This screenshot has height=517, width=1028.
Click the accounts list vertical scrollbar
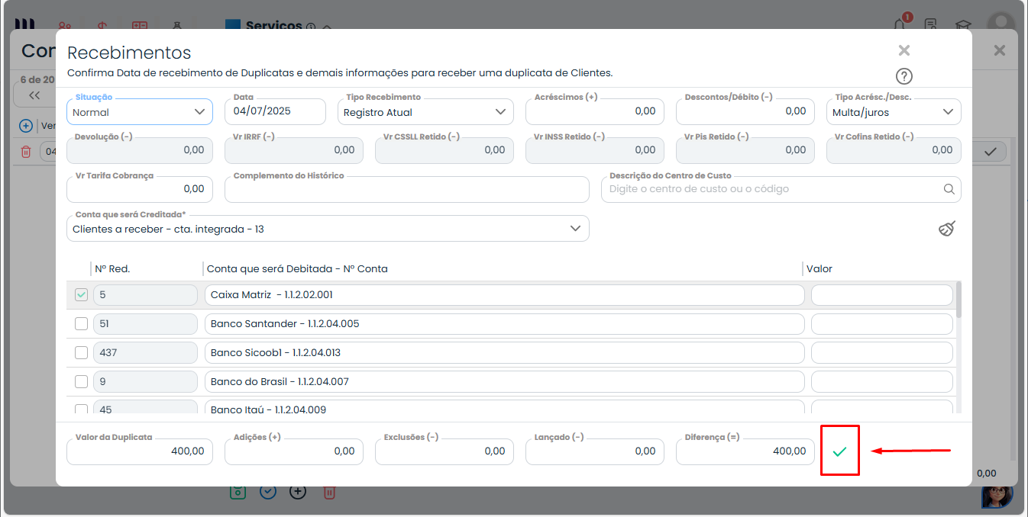click(x=958, y=299)
